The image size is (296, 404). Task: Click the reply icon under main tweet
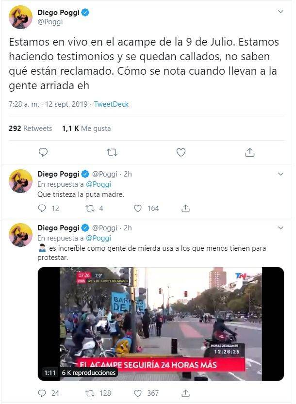coord(43,152)
